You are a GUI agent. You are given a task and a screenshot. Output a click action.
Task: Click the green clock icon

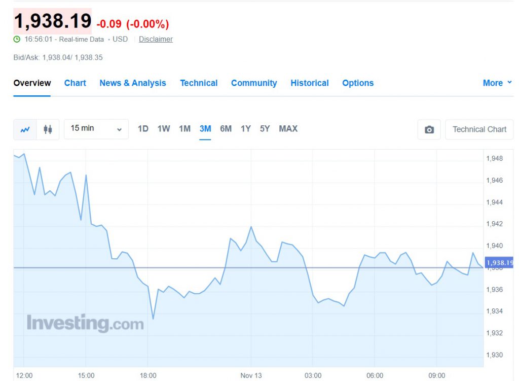coord(17,39)
